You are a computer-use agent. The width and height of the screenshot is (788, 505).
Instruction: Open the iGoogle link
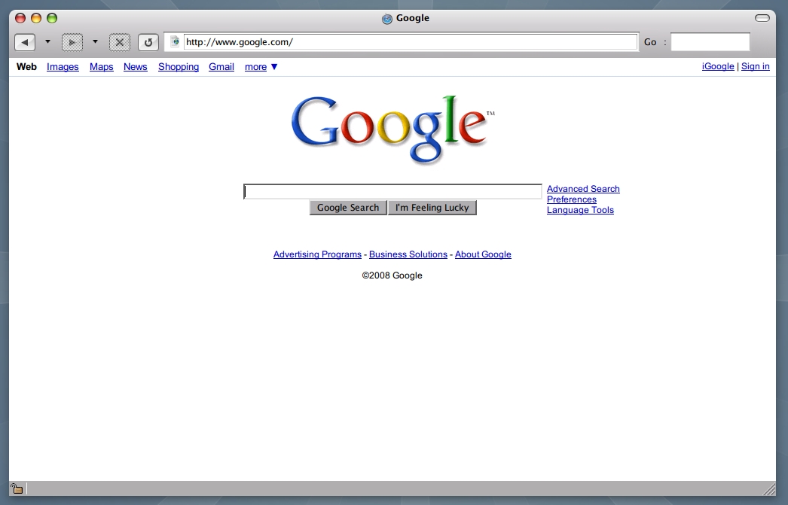tap(718, 66)
